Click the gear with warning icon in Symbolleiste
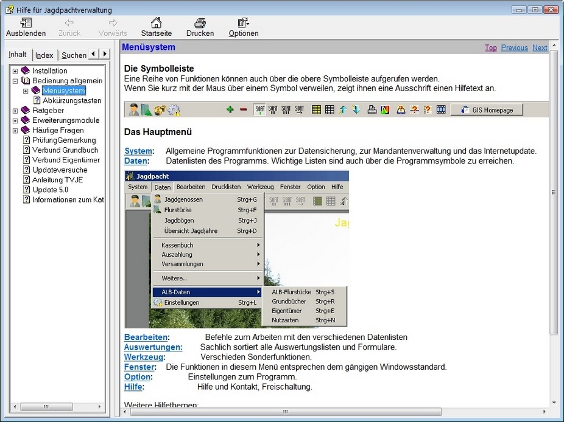564x422 pixels. click(x=174, y=110)
